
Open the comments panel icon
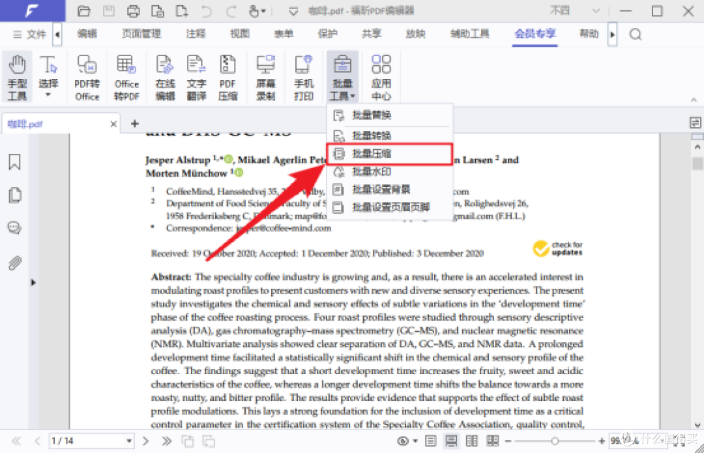pyautogui.click(x=14, y=228)
